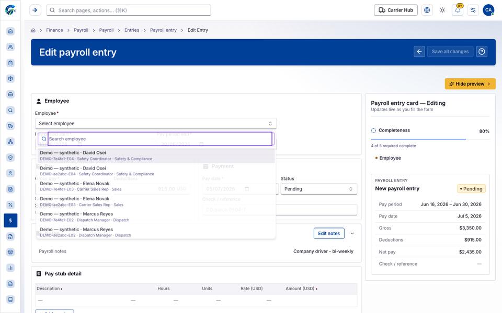Image resolution: width=502 pixels, height=313 pixels.
Task: Click the Edit notes button
Action: point(329,234)
